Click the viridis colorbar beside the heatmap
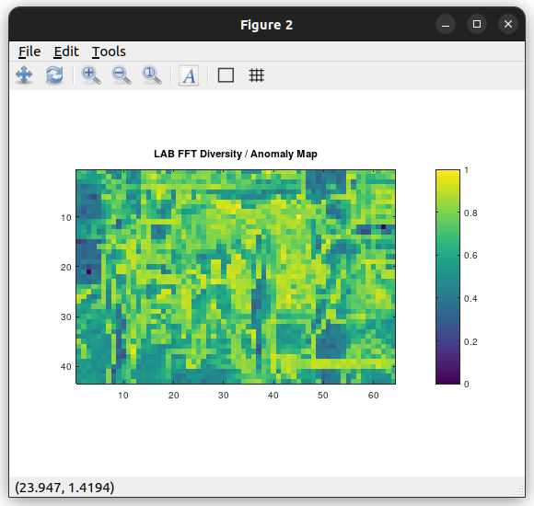 [x=447, y=277]
